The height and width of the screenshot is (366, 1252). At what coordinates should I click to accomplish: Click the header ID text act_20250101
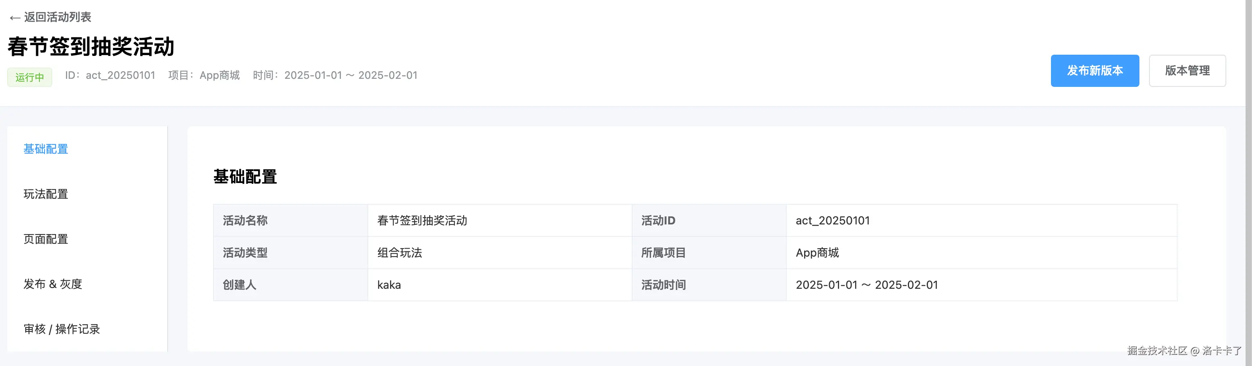[x=120, y=75]
